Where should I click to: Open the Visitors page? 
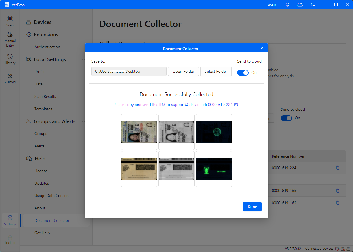coord(10,79)
